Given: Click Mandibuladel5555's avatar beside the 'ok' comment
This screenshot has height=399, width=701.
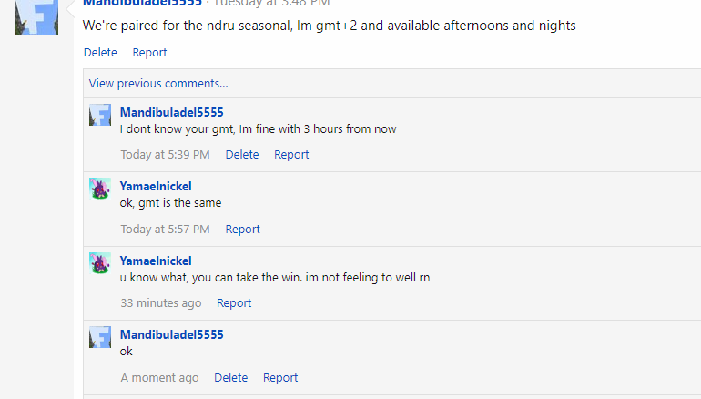Looking at the screenshot, I should click(100, 337).
